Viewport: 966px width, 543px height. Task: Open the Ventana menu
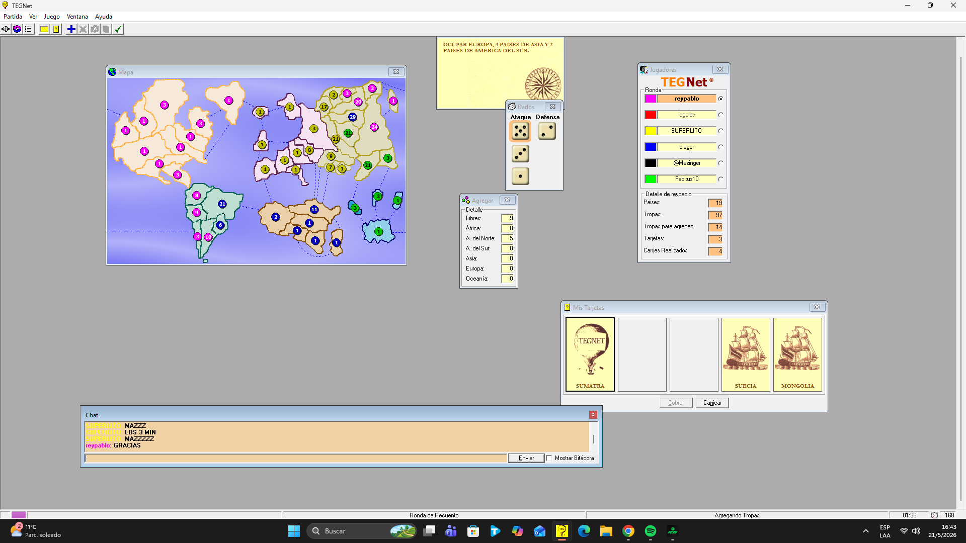[77, 17]
